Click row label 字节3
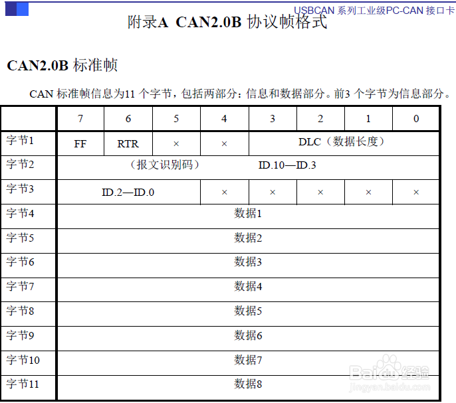Screen dimensions: 456x403 [x=20, y=189]
